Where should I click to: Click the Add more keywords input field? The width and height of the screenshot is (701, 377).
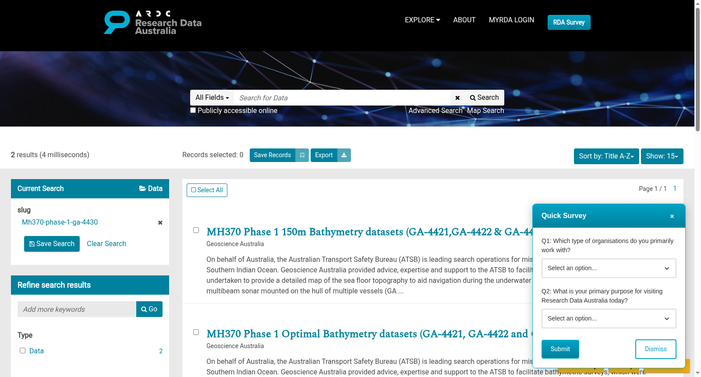pyautogui.click(x=77, y=309)
